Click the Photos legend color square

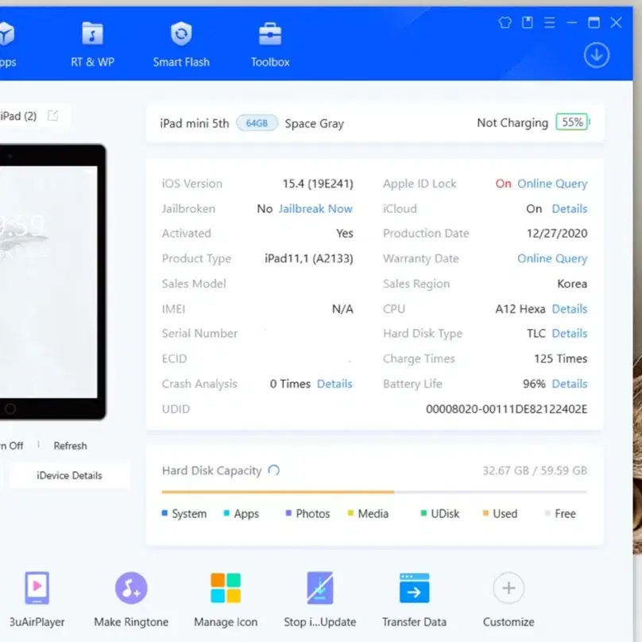(x=288, y=513)
